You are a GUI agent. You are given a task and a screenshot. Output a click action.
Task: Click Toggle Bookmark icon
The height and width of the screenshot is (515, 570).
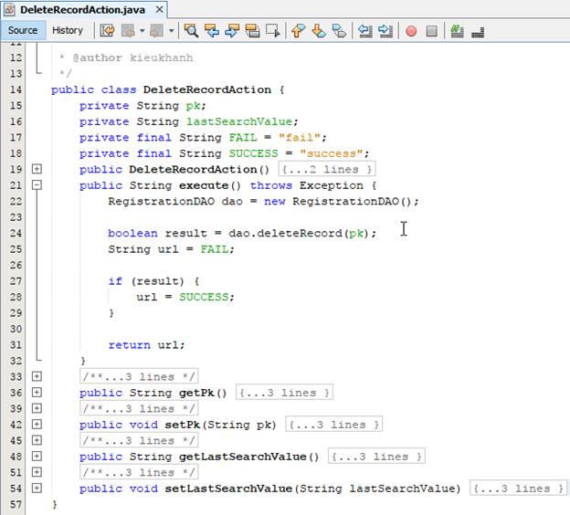pyautogui.click(x=339, y=31)
